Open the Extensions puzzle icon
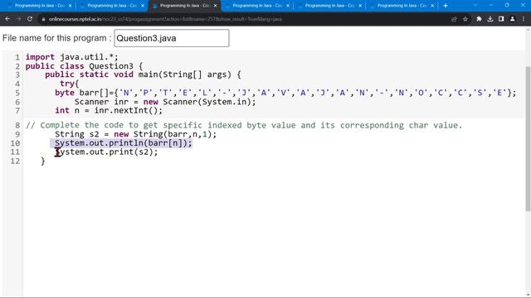This screenshot has width=531, height=298. pos(479,19)
